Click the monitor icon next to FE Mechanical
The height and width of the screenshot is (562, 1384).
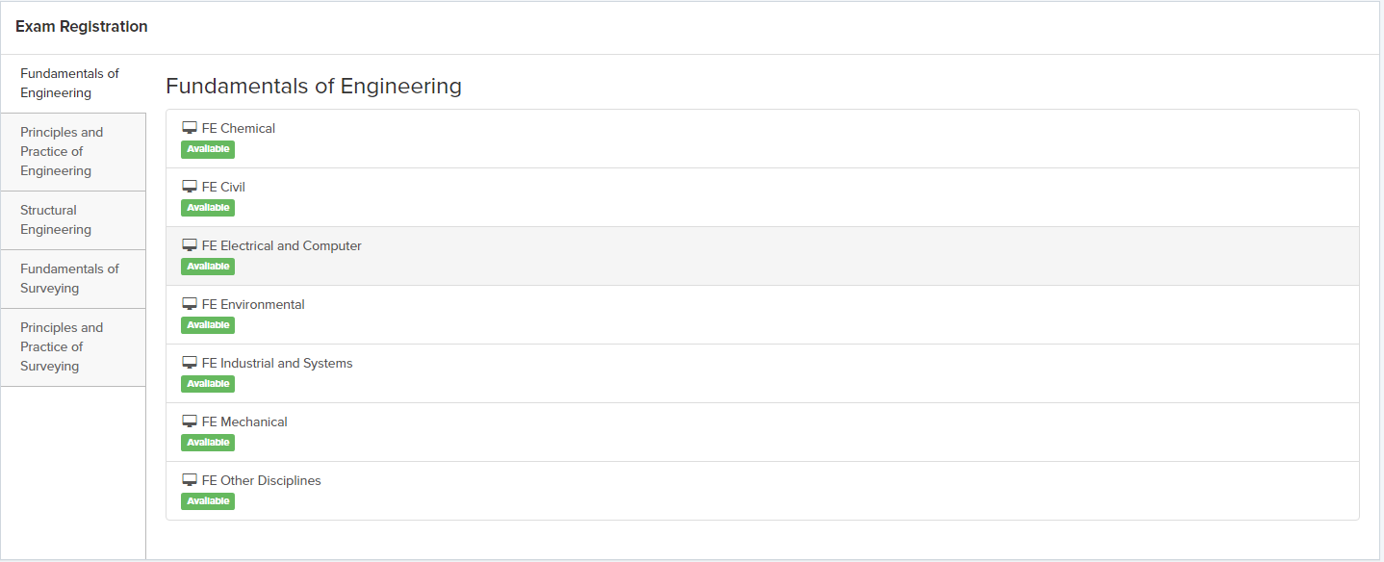[190, 421]
